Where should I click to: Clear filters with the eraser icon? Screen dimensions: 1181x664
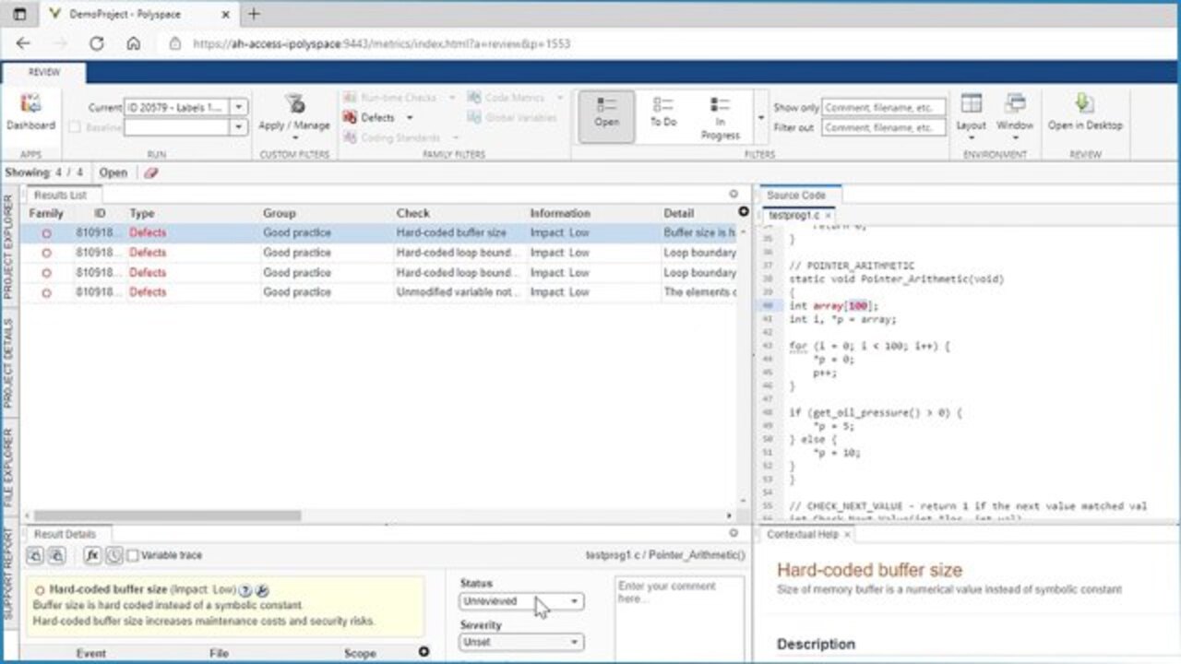point(150,172)
